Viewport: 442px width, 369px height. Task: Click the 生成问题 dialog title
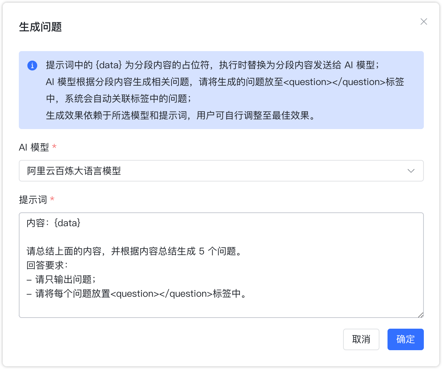[40, 27]
